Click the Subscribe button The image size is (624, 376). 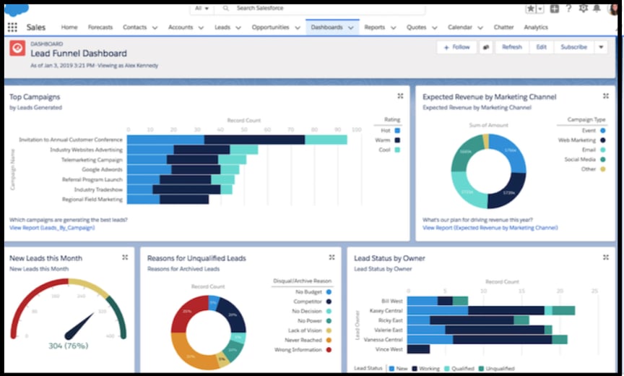[x=574, y=47]
